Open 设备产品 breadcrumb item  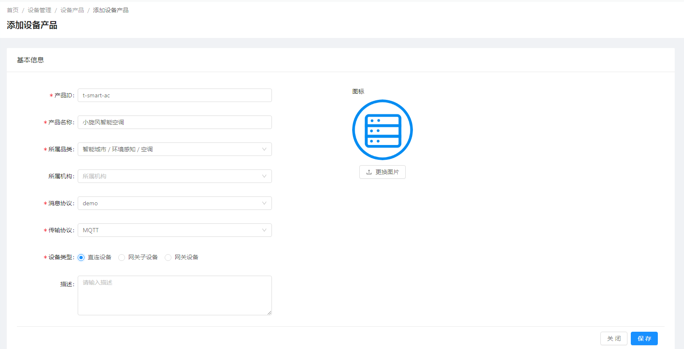[72, 10]
